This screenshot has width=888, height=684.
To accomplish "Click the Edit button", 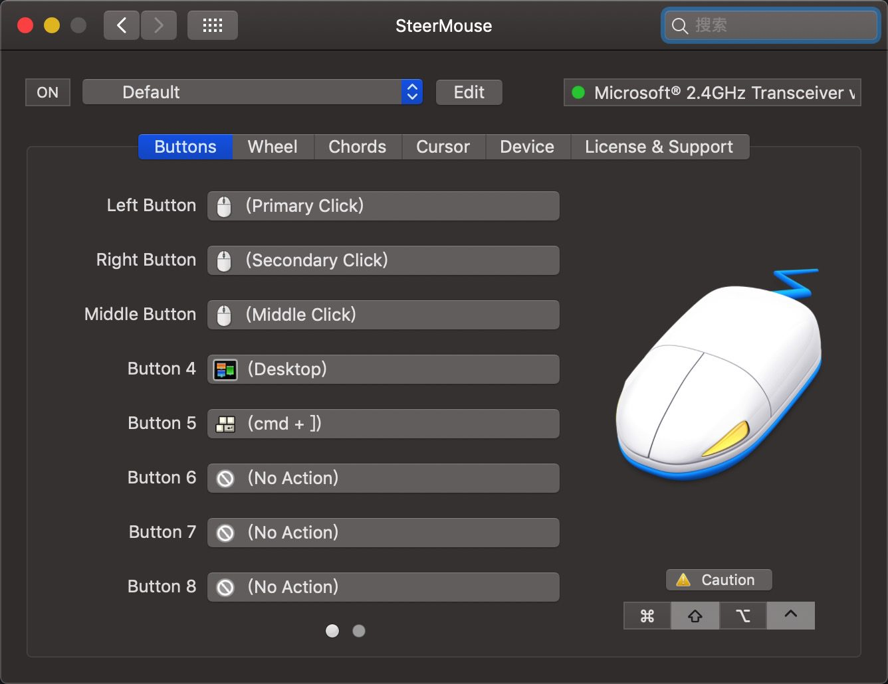I will [469, 92].
